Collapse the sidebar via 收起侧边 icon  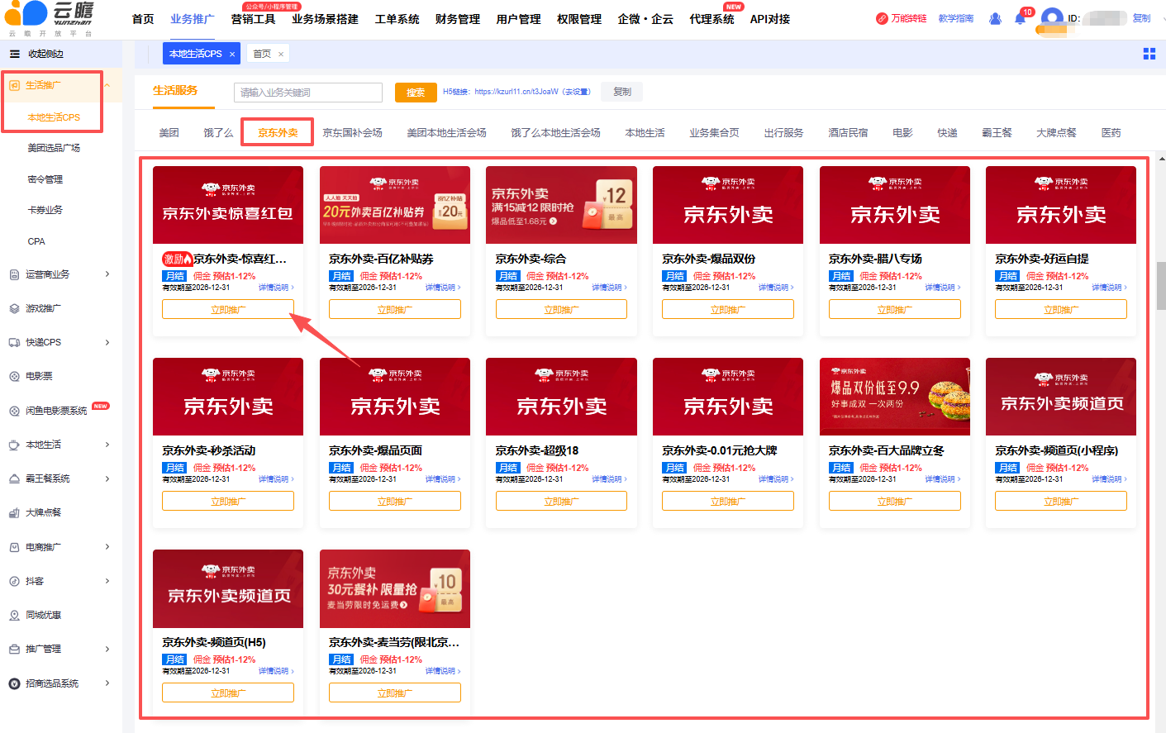tap(14, 54)
